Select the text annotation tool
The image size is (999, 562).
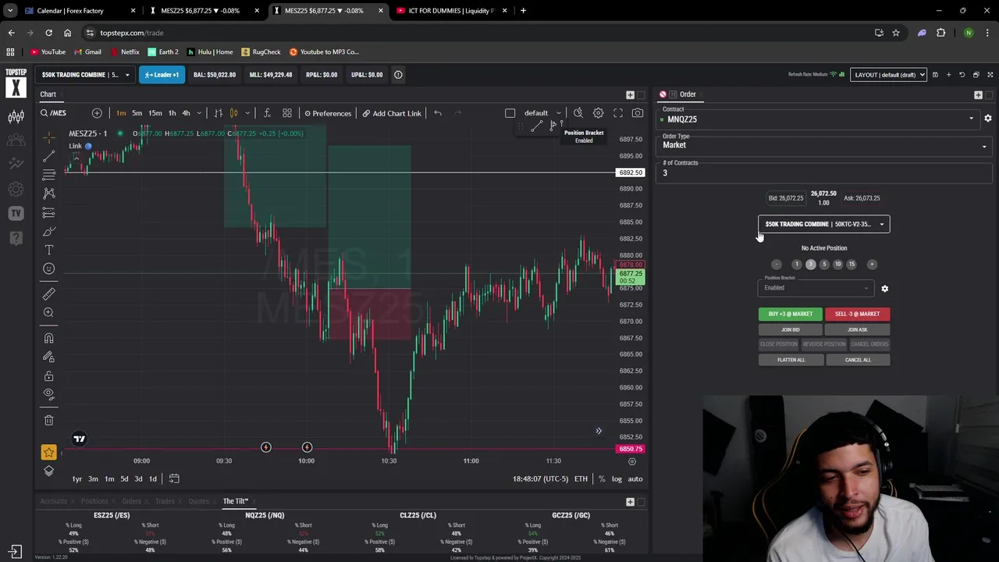(49, 250)
